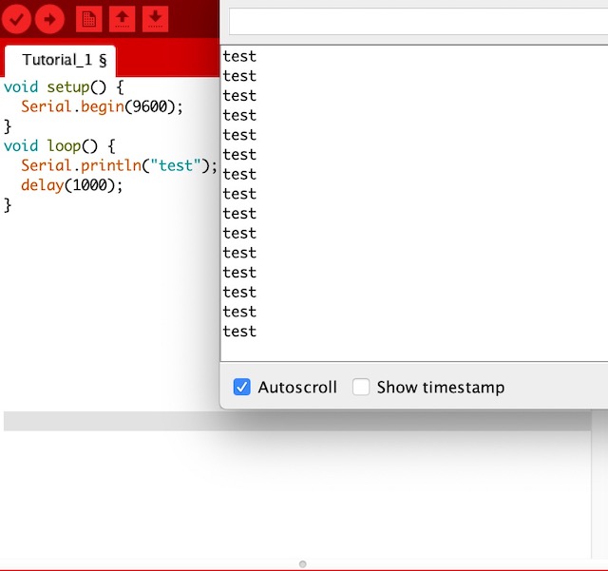Click the console divider handle dot
Viewport: 608px width, 571px height.
click(303, 564)
